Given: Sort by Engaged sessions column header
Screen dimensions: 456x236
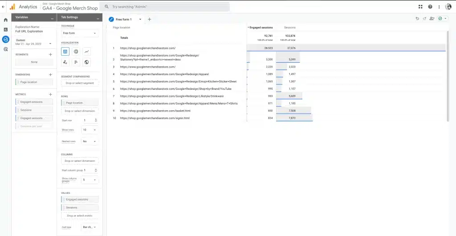Looking at the screenshot, I should (x=260, y=28).
